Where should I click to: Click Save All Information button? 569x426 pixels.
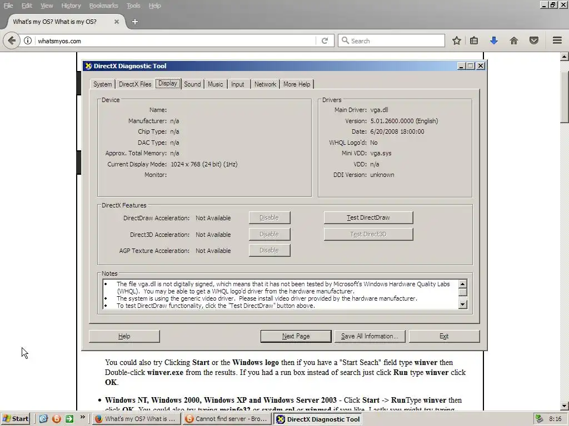click(x=370, y=336)
